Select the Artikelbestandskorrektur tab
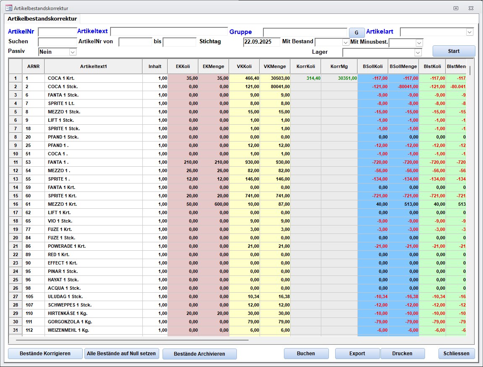Image resolution: width=483 pixels, height=367 pixels. [x=42, y=19]
